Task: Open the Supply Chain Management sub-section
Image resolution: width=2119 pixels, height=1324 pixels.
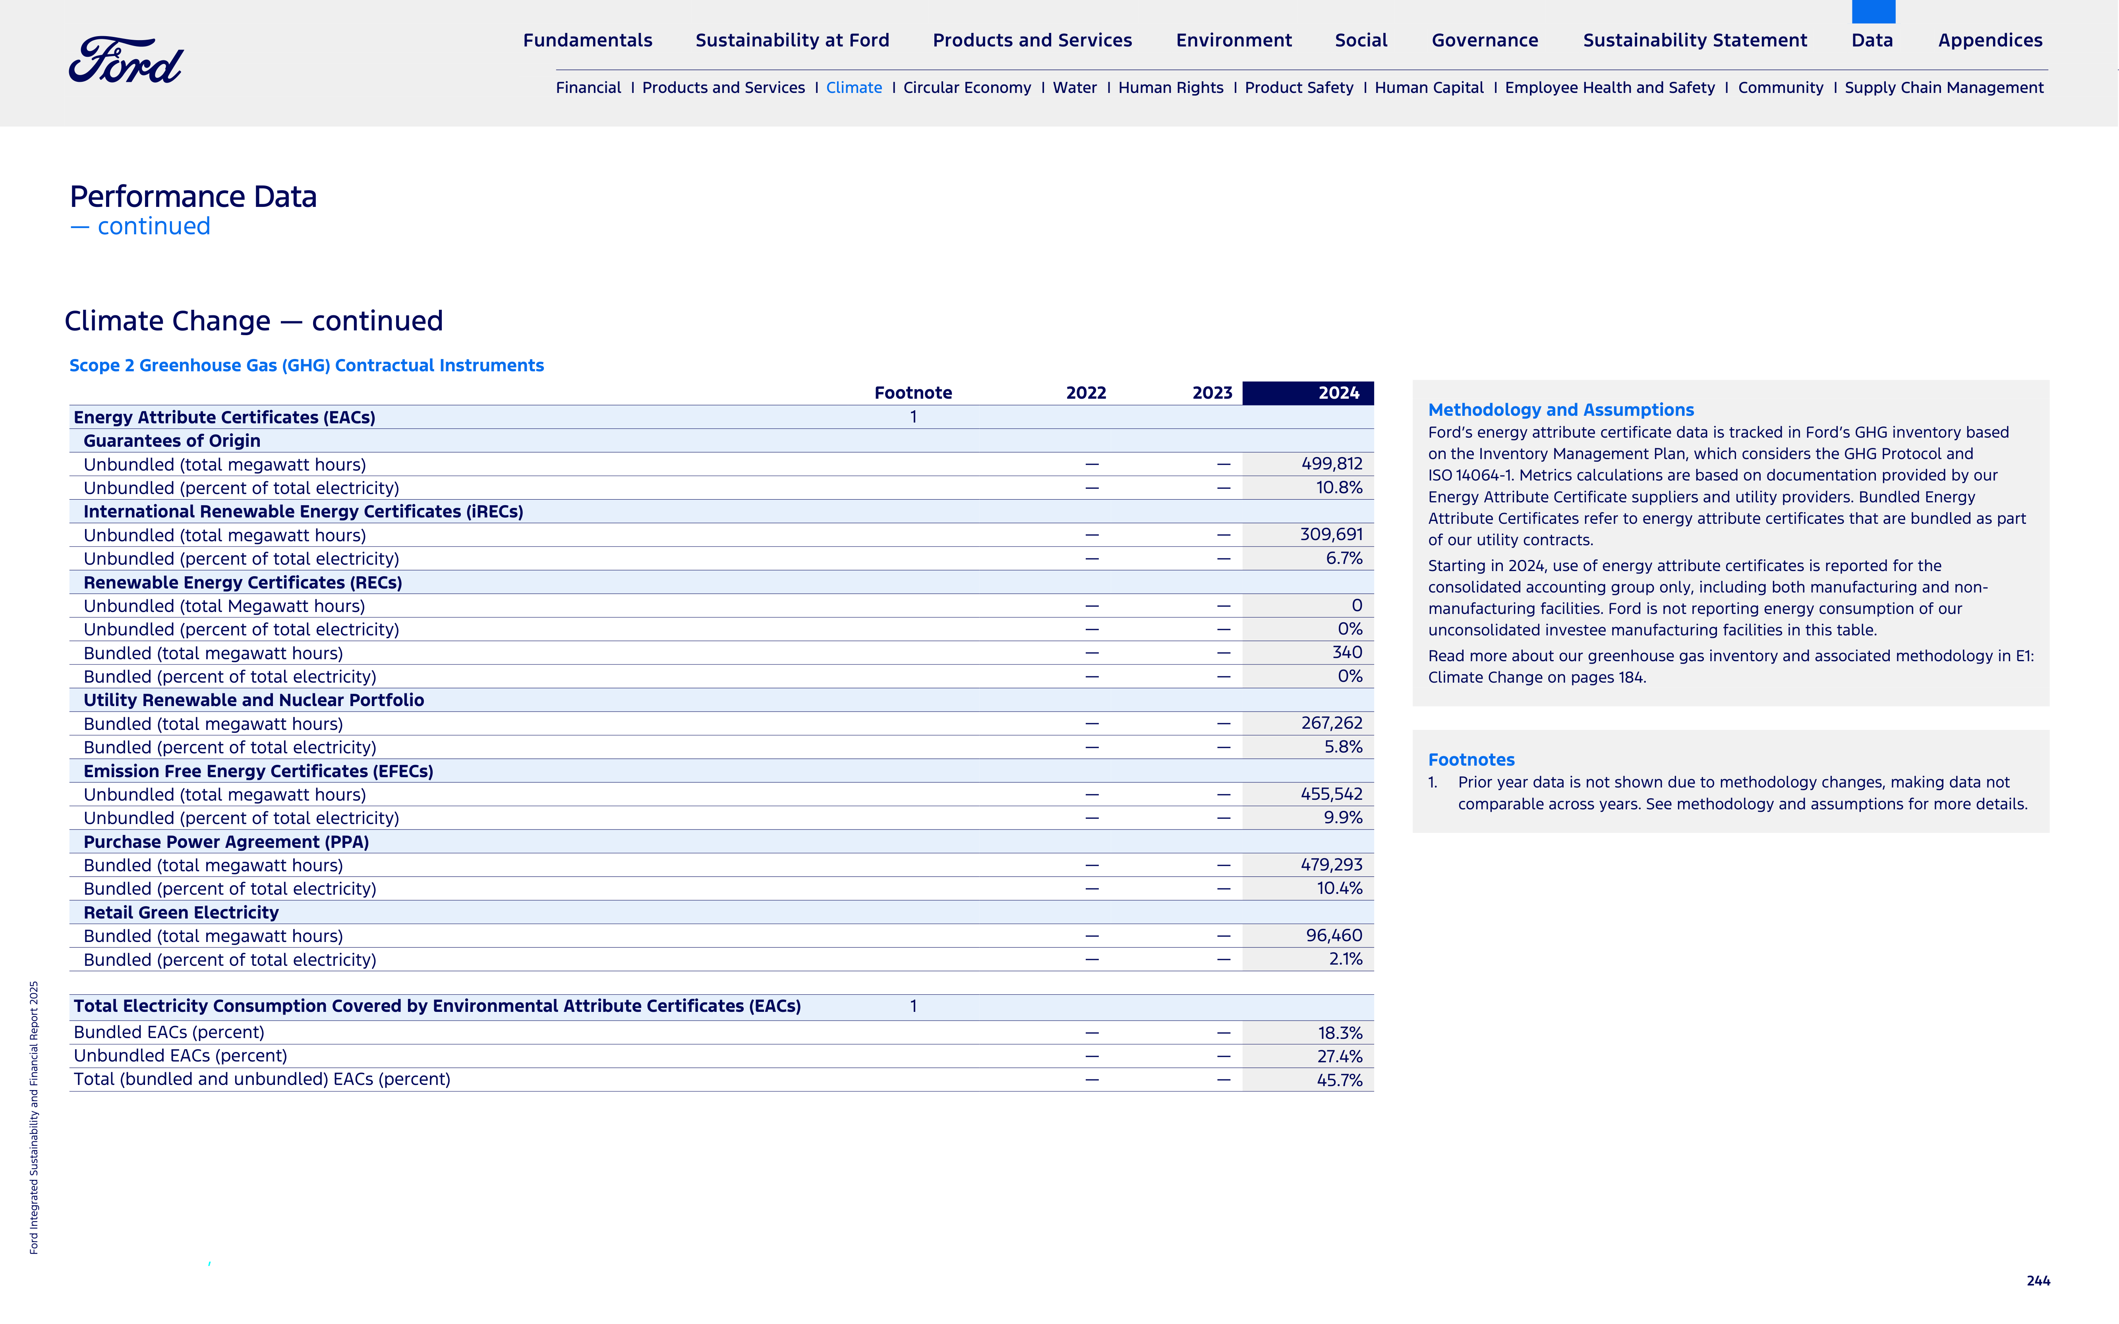Action: point(1944,88)
